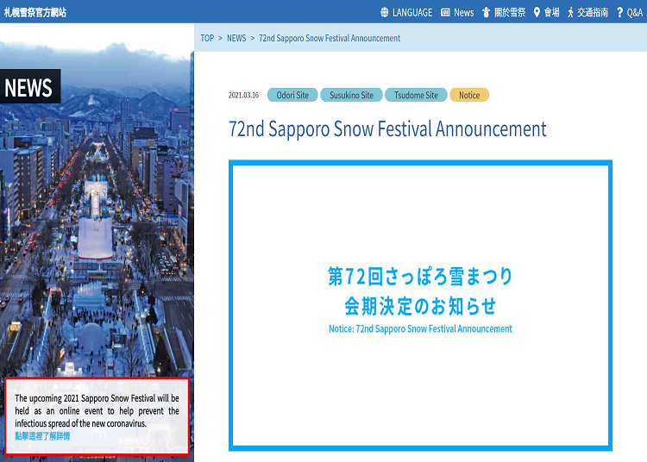Click the 72nd Sapporo Snow Festival Announcement breadcrumb
The height and width of the screenshot is (462, 647).
330,38
